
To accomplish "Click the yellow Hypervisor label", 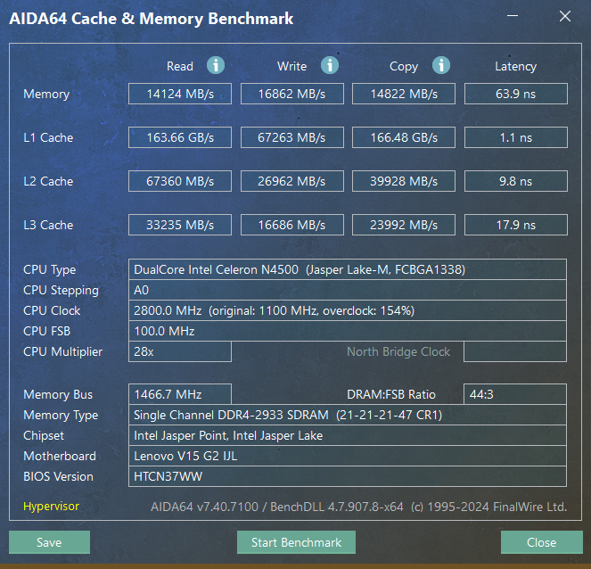I will 52,506.
